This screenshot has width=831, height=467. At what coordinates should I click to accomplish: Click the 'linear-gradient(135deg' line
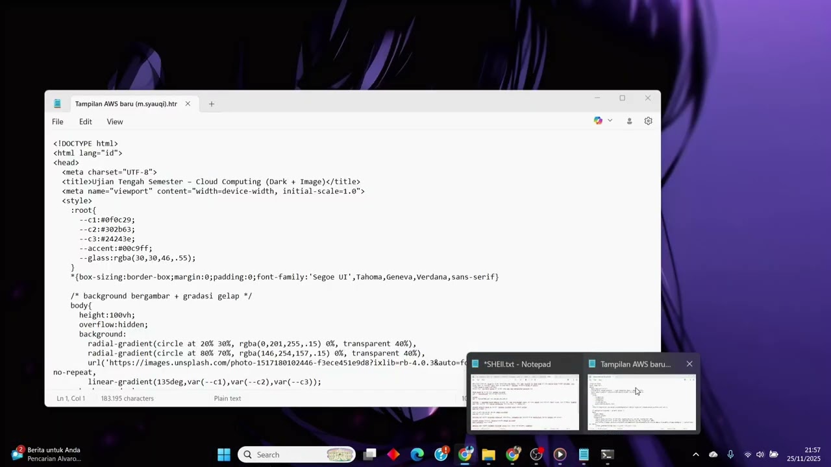(x=205, y=382)
